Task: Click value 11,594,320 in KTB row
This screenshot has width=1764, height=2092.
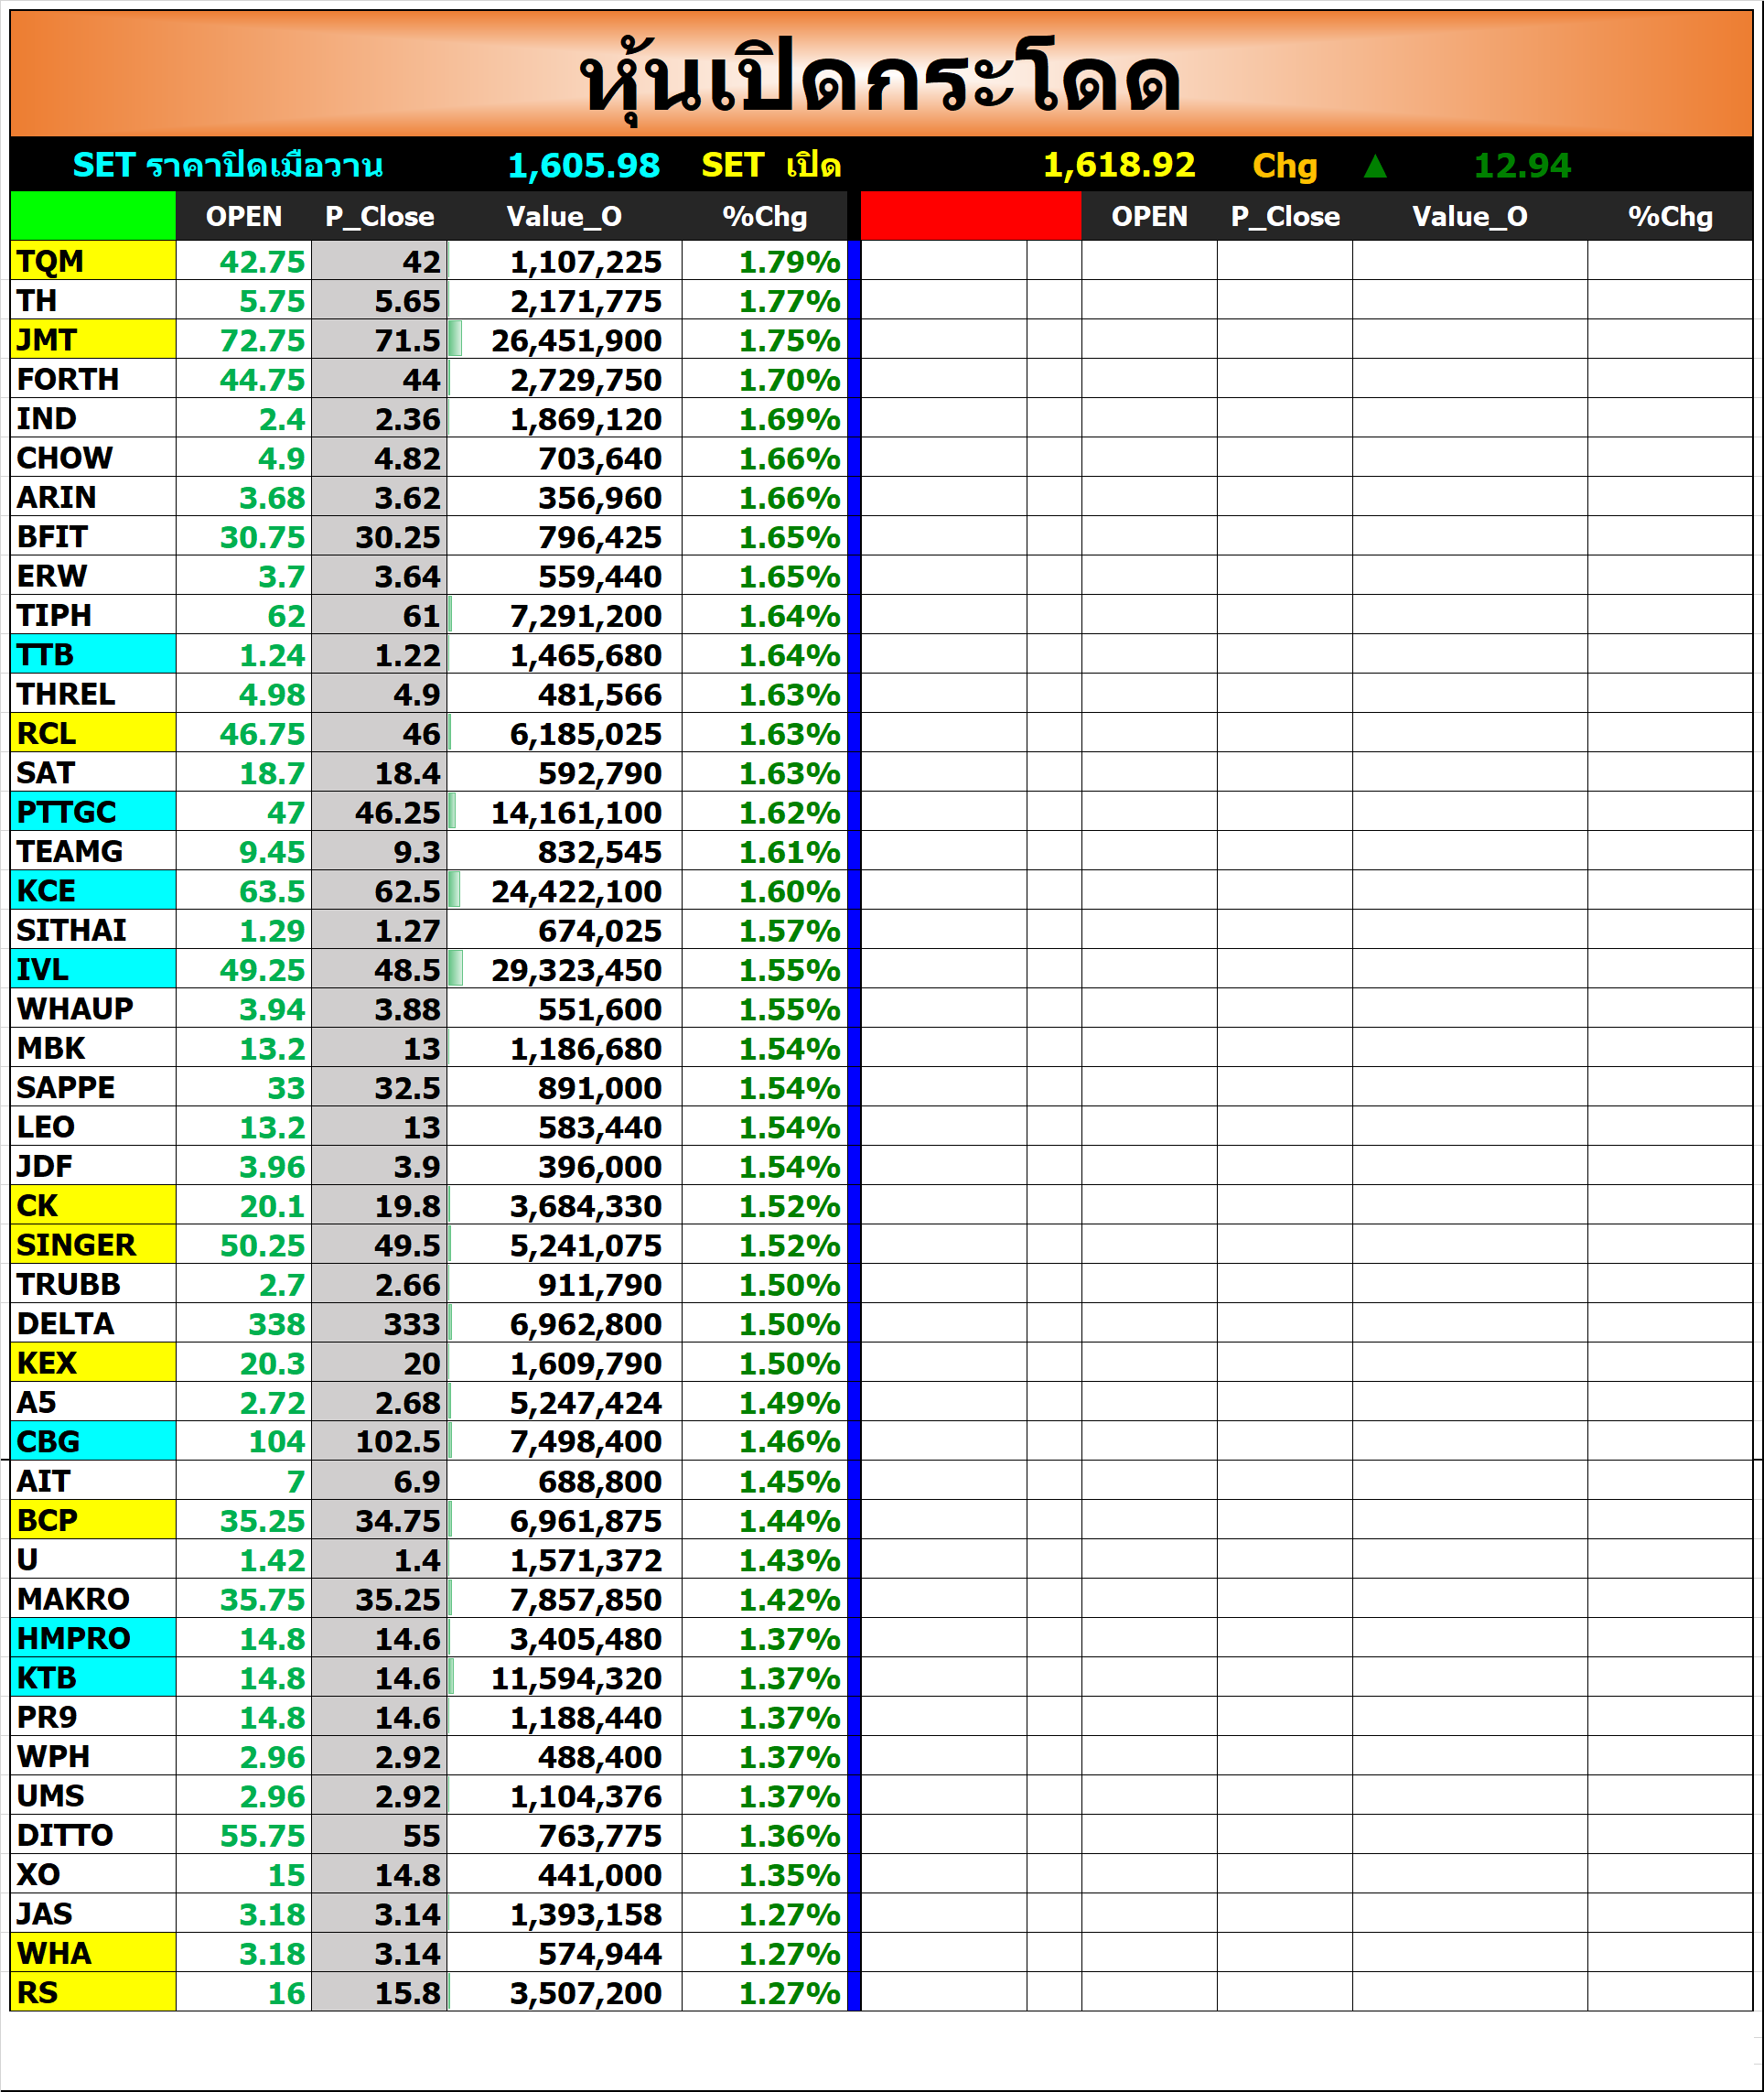Action: coord(576,1678)
